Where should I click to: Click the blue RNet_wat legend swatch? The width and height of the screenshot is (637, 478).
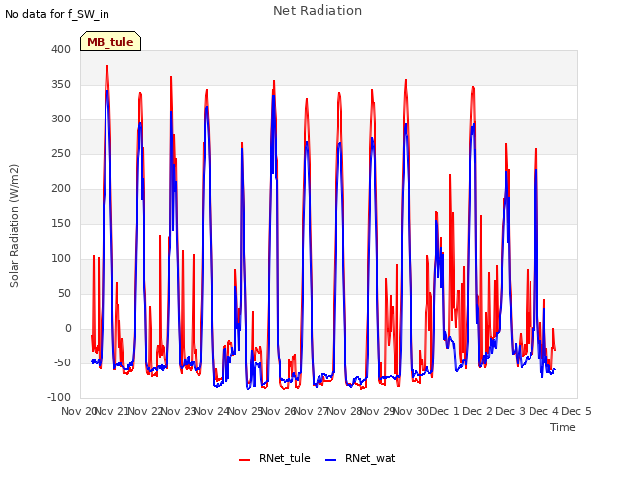(x=331, y=460)
